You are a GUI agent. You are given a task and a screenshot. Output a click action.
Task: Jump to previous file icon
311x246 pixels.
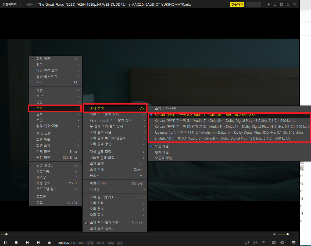pyautogui.click(x=27, y=242)
